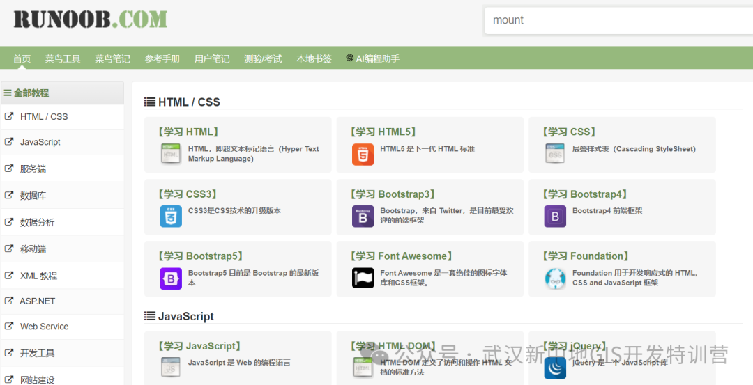753x385 pixels.
Task: Click the list icon beside 全部教程
Action: pyautogui.click(x=8, y=93)
